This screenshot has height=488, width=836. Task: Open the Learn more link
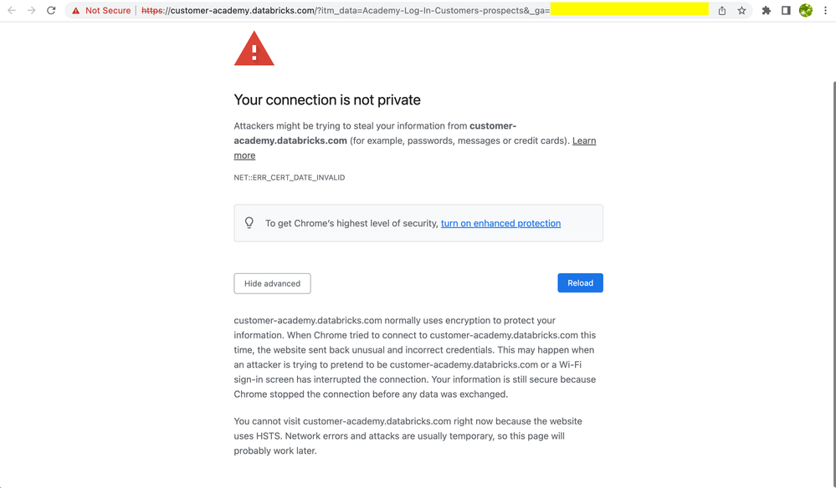tap(584, 140)
